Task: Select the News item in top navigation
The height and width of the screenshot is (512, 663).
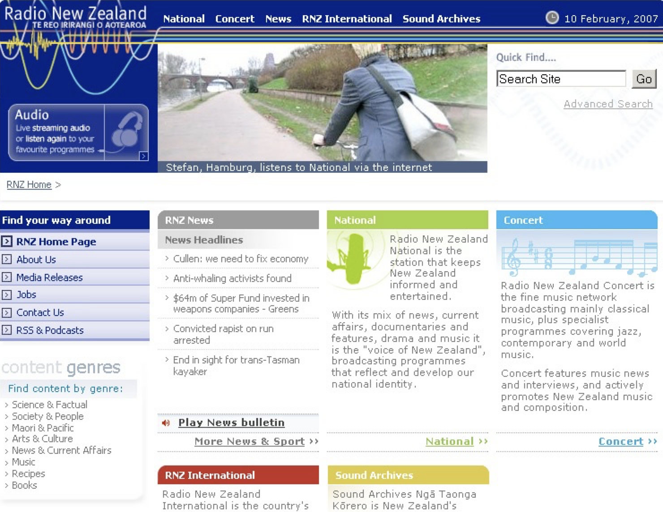Action: [278, 19]
